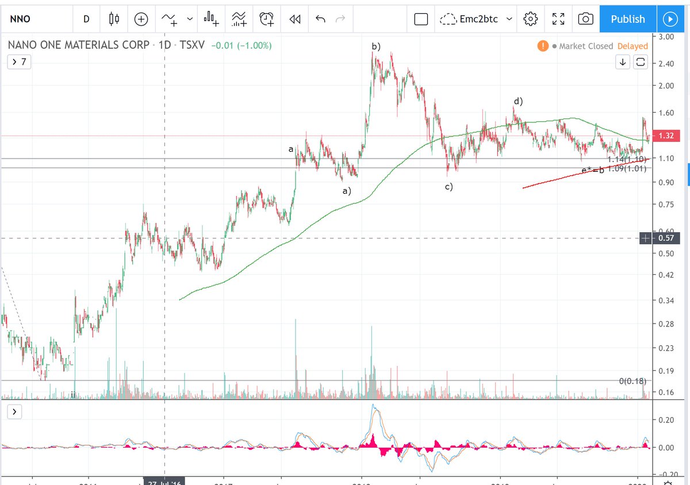
Task: Click the cloud save layout icon
Action: pyautogui.click(x=448, y=20)
